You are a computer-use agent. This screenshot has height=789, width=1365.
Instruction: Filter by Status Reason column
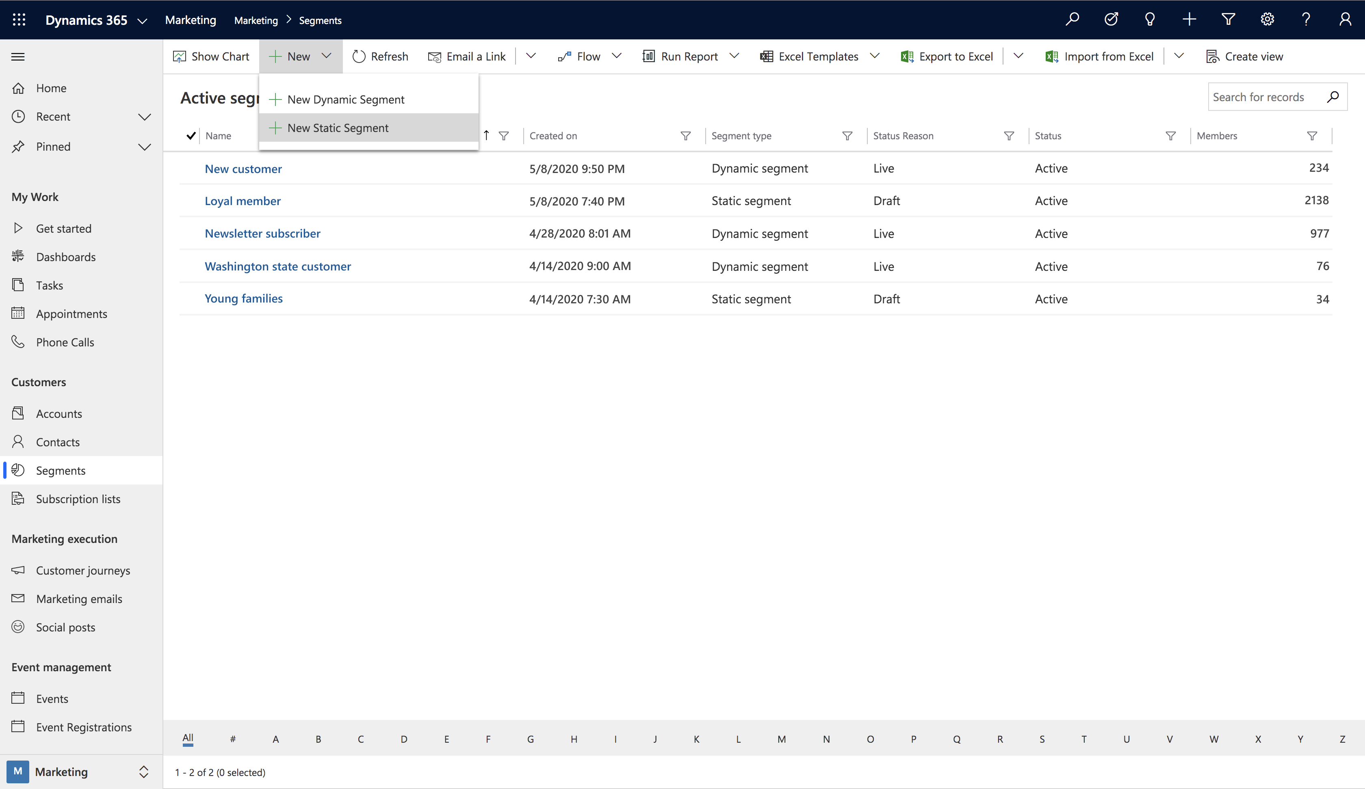tap(1009, 135)
